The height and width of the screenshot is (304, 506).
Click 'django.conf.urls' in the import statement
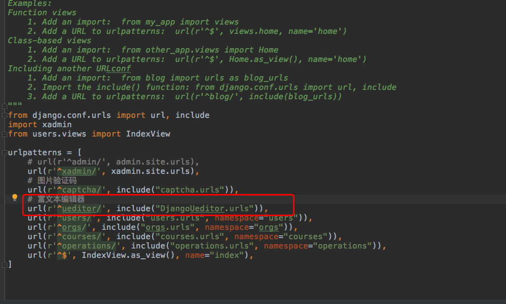point(72,115)
